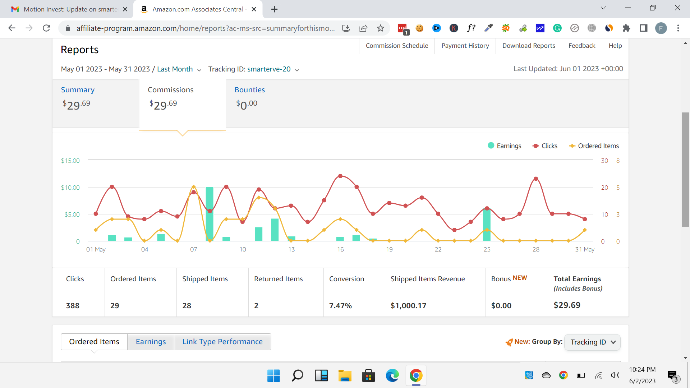Toggle the browser side panel icon
690x388 pixels.
coord(644,28)
